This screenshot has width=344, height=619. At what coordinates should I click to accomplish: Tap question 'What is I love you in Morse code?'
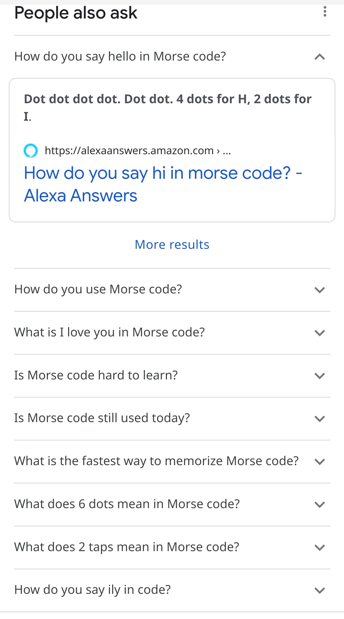110,332
